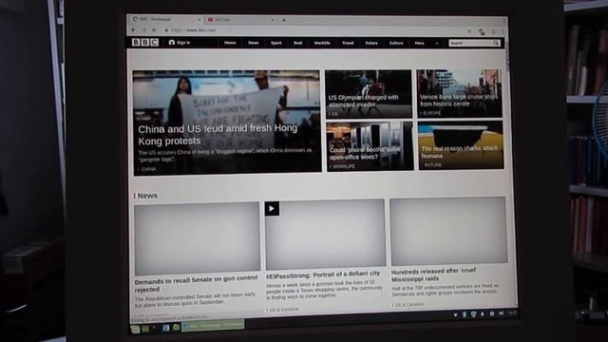Go to Home in the BBC navigation bar
This screenshot has height=342, width=608.
230,43
